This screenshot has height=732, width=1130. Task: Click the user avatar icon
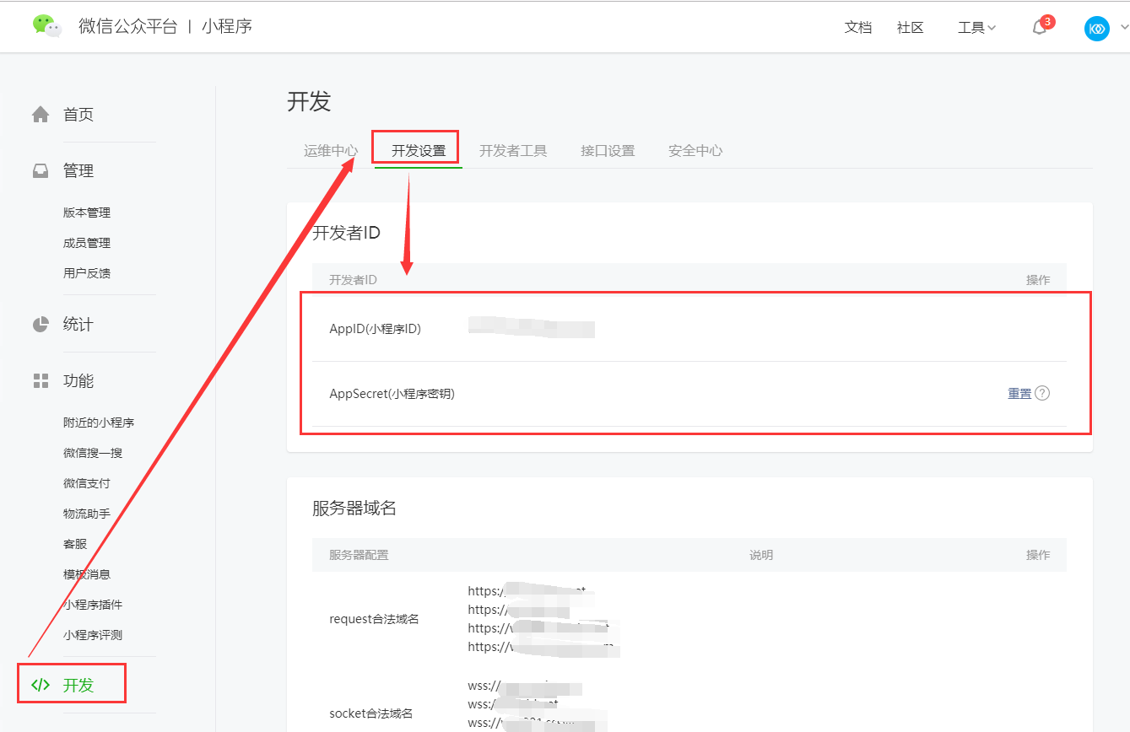(1096, 28)
